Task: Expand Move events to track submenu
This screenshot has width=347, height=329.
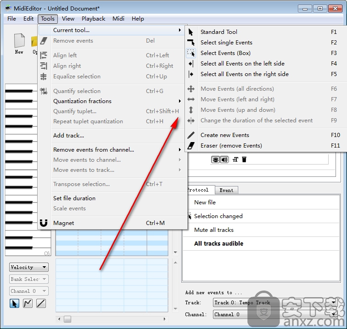Action: tap(112, 170)
